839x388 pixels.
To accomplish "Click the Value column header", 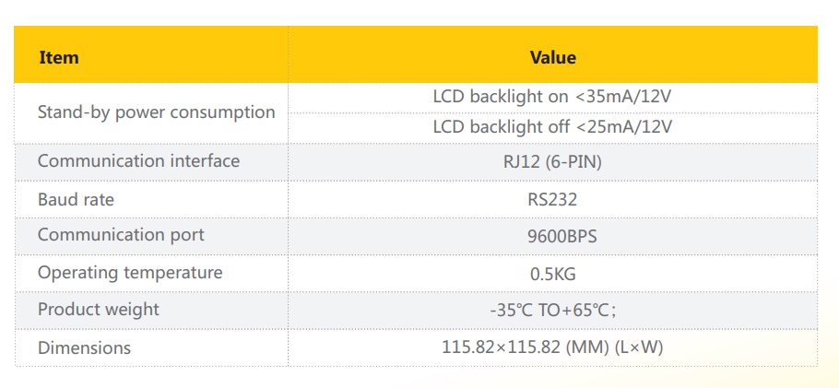I will pyautogui.click(x=553, y=57).
